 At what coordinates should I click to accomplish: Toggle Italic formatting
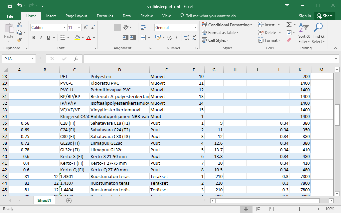coord(41,38)
